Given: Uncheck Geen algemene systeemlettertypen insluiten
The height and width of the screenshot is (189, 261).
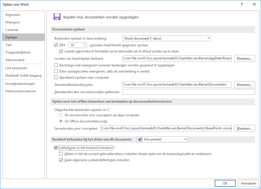Looking at the screenshot, I should [x=61, y=160].
